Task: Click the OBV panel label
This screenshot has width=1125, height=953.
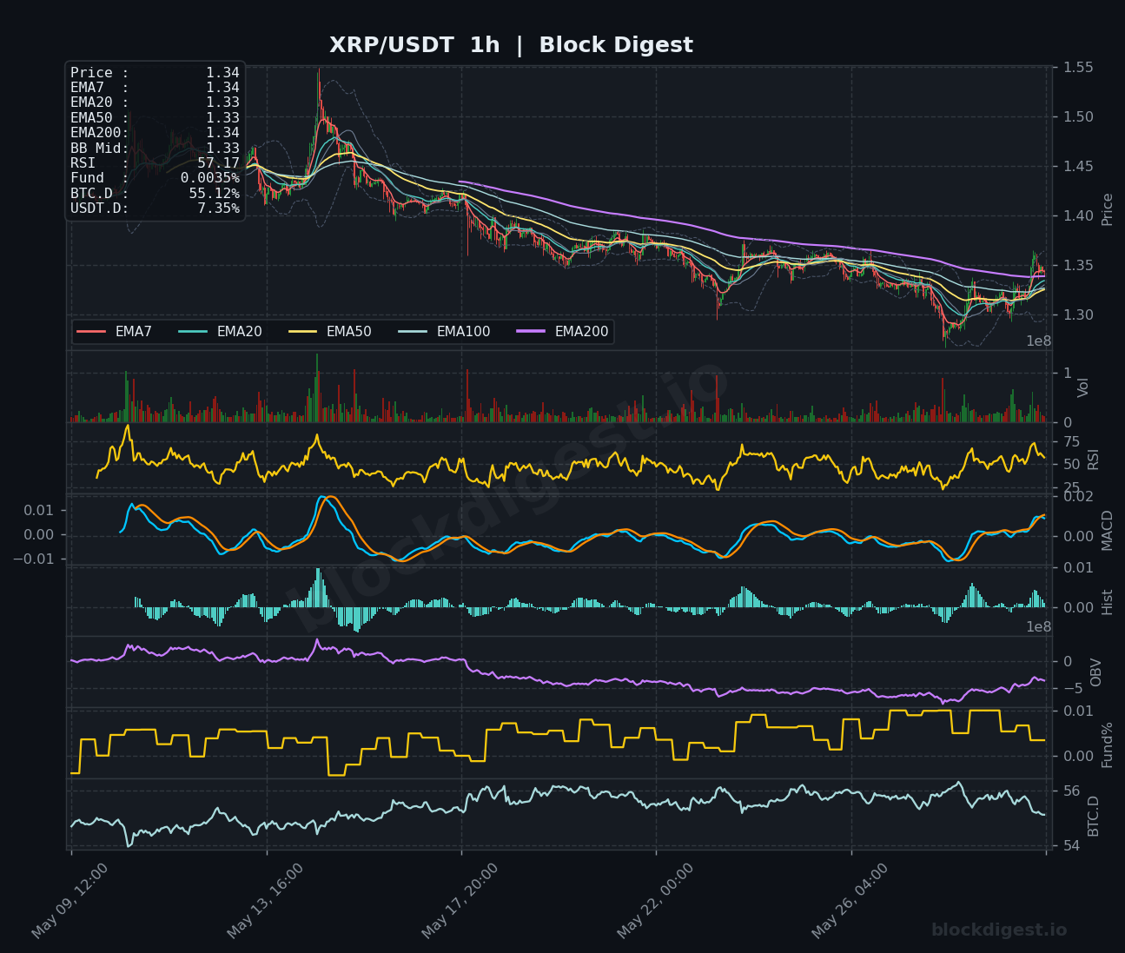Action: tap(1095, 672)
